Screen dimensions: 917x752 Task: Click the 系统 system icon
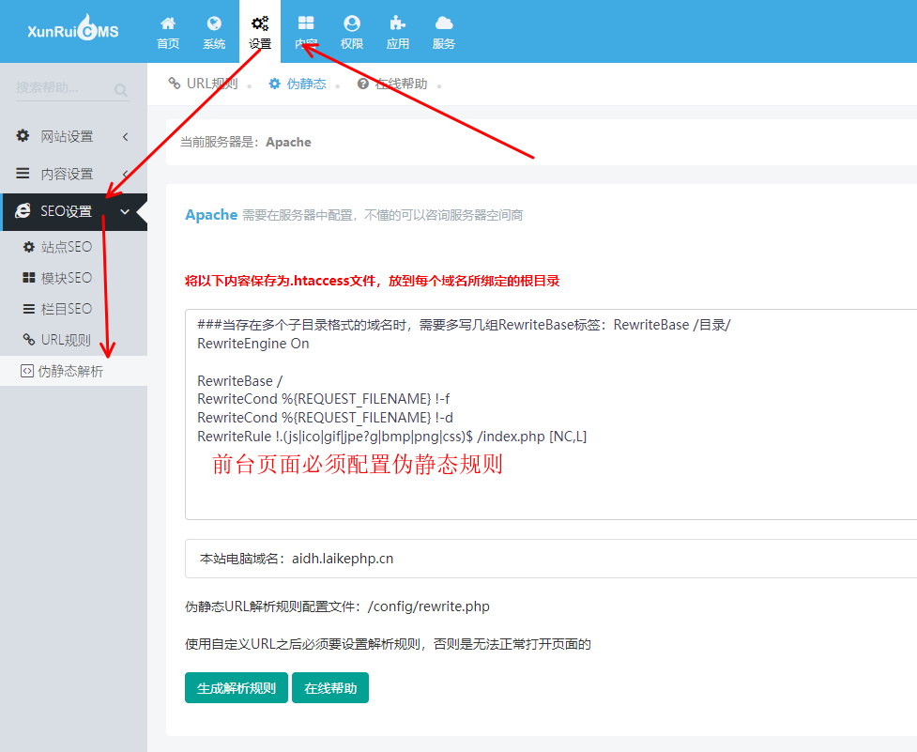click(213, 30)
